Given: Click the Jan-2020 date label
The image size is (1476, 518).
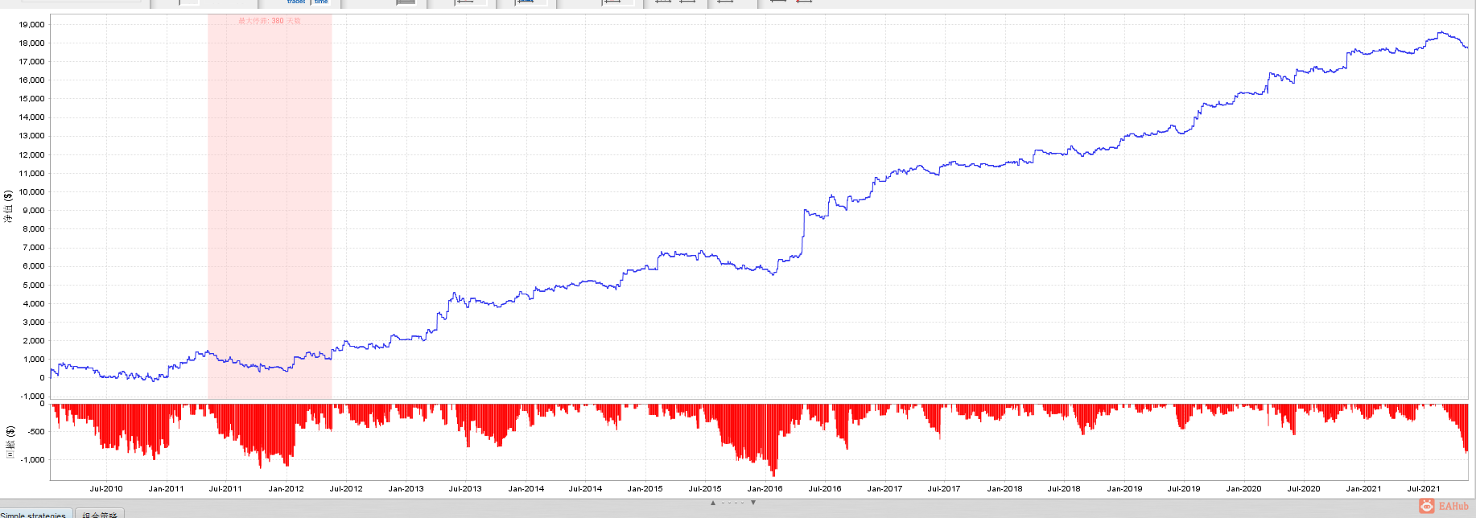Looking at the screenshot, I should pos(1243,489).
